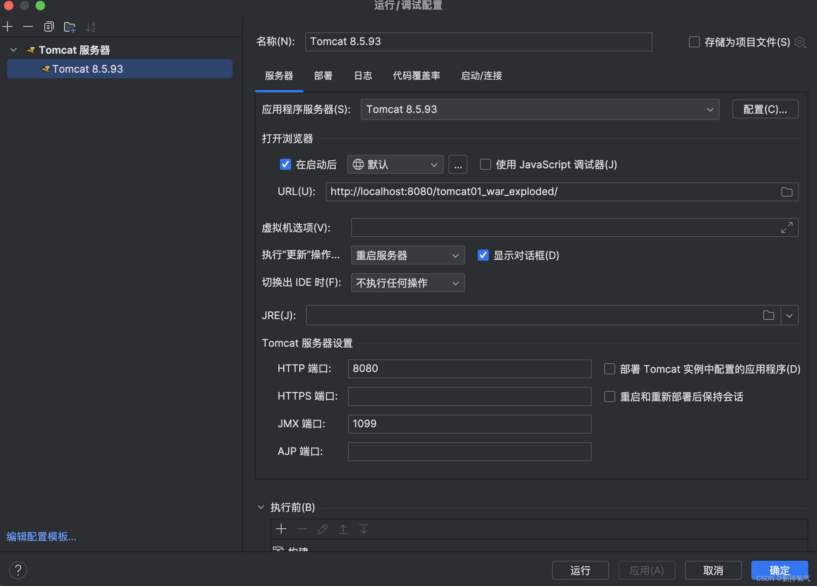
Task: Add a new run configuration
Action: click(x=8, y=27)
